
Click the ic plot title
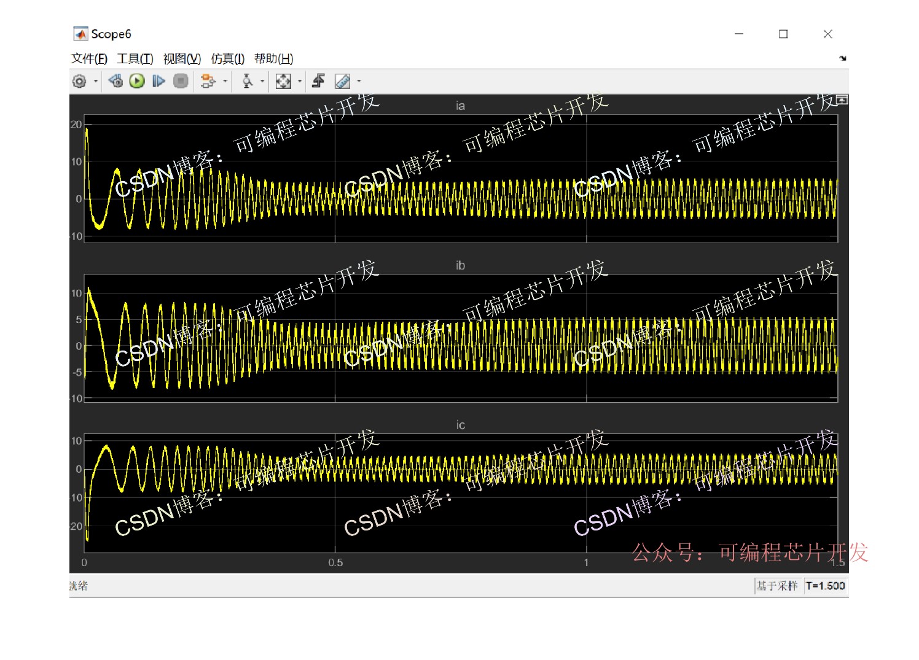461,425
